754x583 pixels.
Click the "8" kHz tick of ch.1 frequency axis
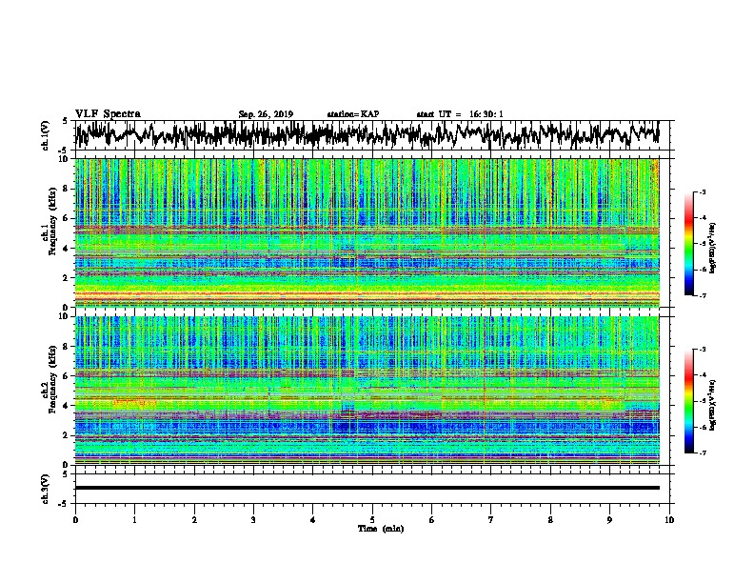(67, 189)
